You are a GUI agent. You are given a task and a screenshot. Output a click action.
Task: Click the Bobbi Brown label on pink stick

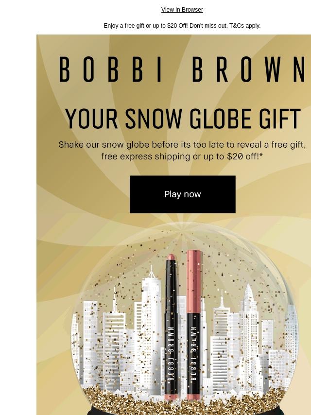[194, 353]
